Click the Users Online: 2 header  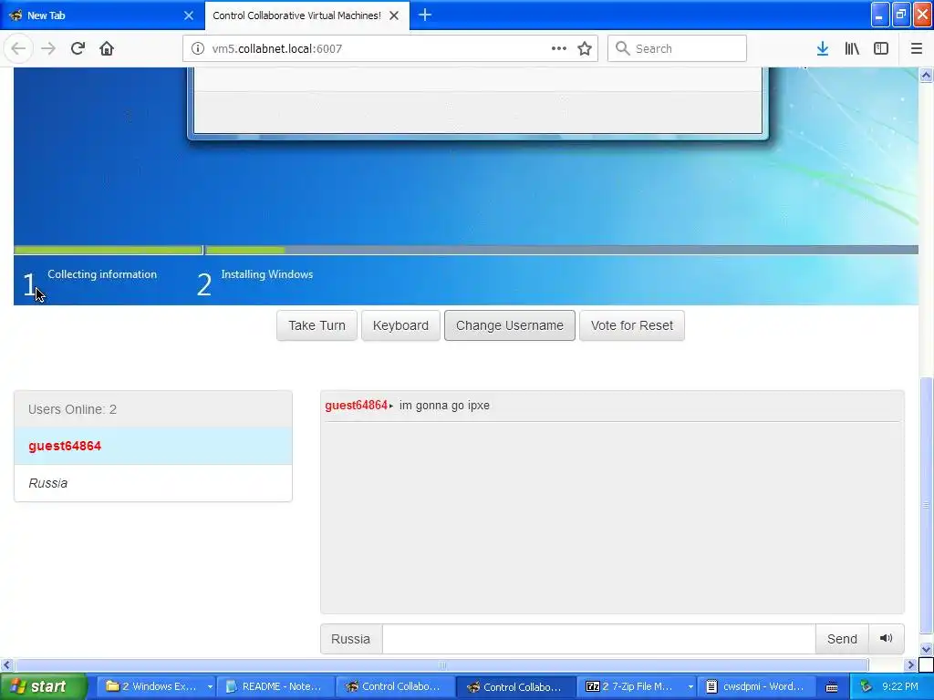[x=153, y=409]
